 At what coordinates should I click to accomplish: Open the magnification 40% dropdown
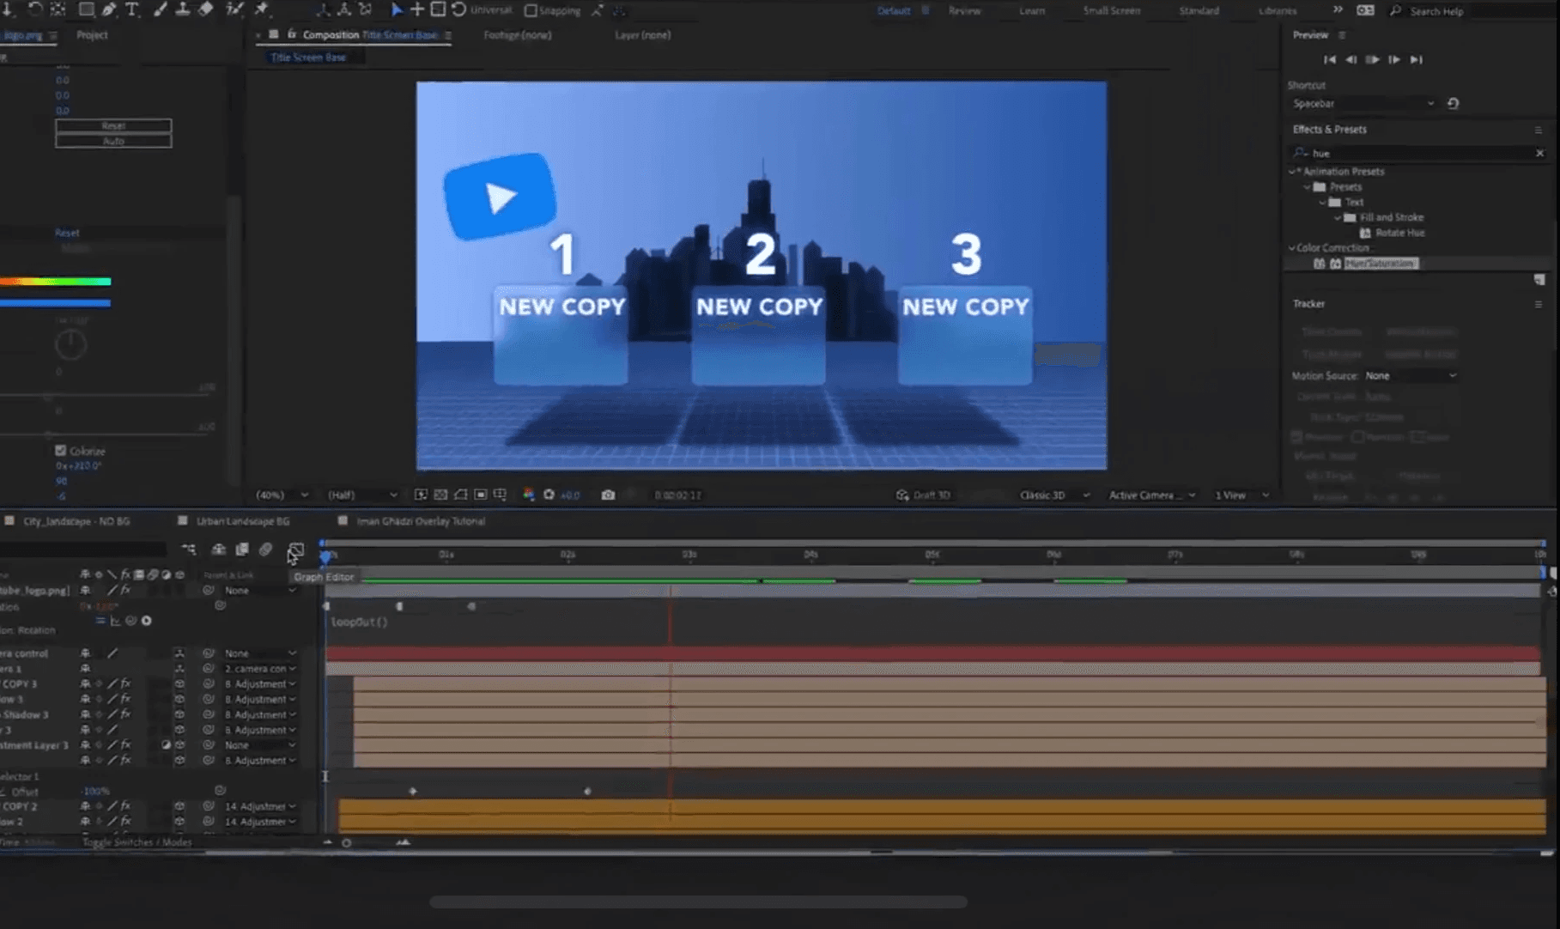pos(282,495)
